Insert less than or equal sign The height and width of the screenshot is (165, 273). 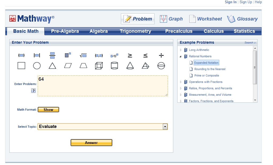click(x=145, y=55)
